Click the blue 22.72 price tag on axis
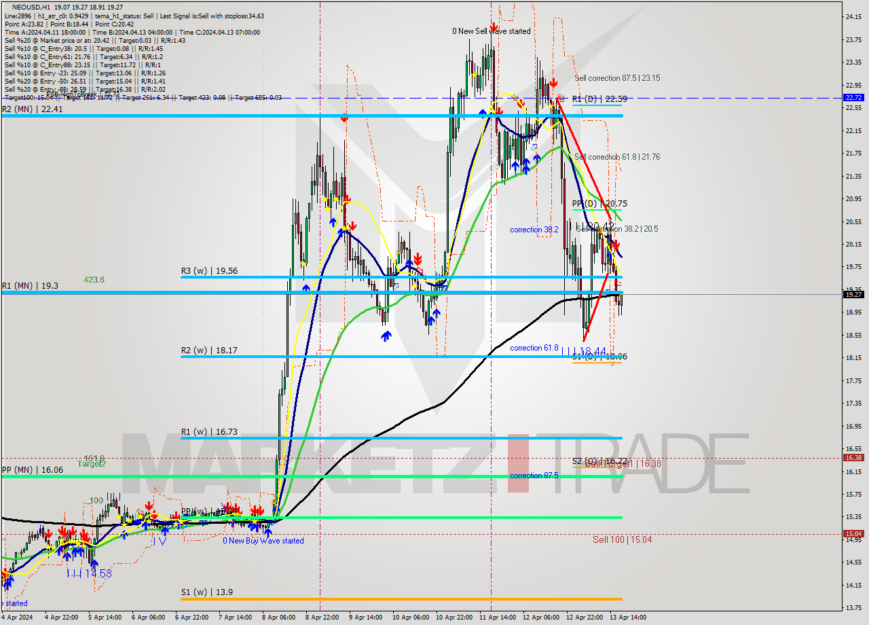869x625 pixels. tap(853, 97)
